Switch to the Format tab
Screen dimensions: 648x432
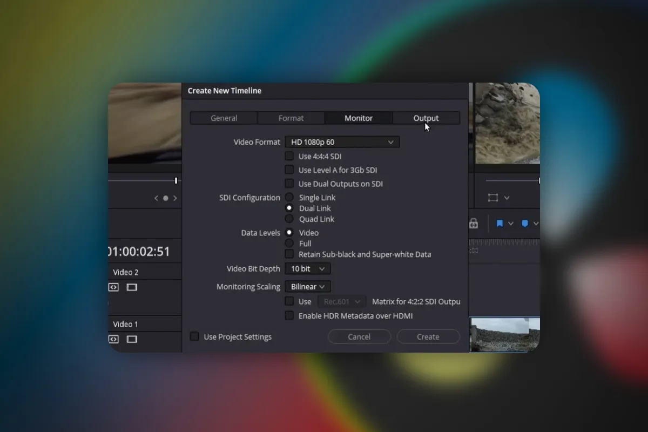(291, 118)
